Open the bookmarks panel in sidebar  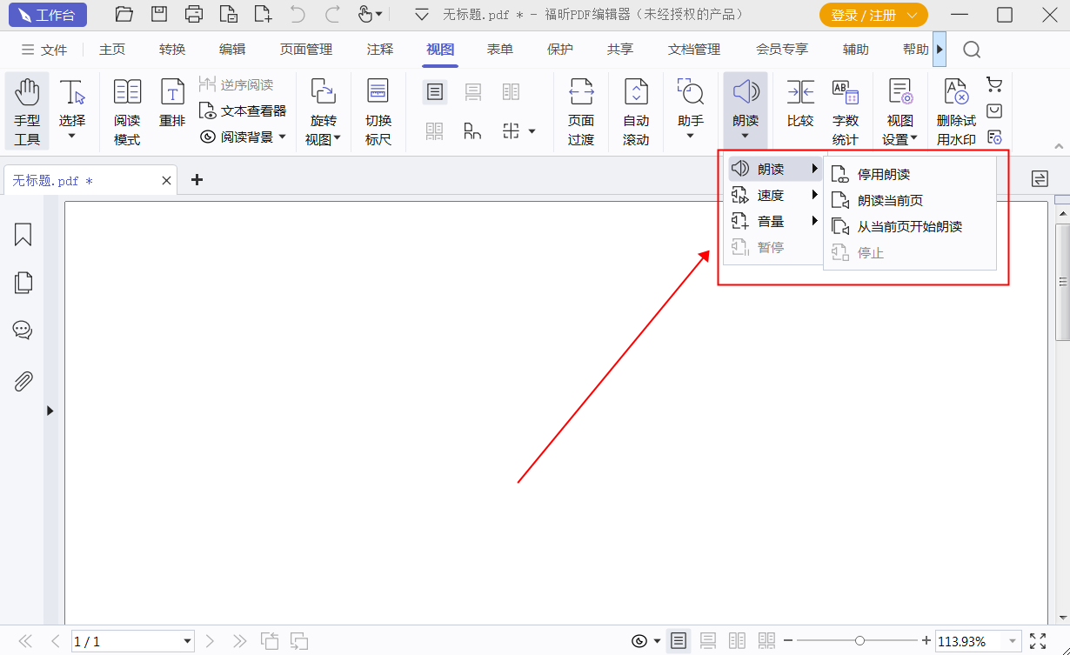23,234
